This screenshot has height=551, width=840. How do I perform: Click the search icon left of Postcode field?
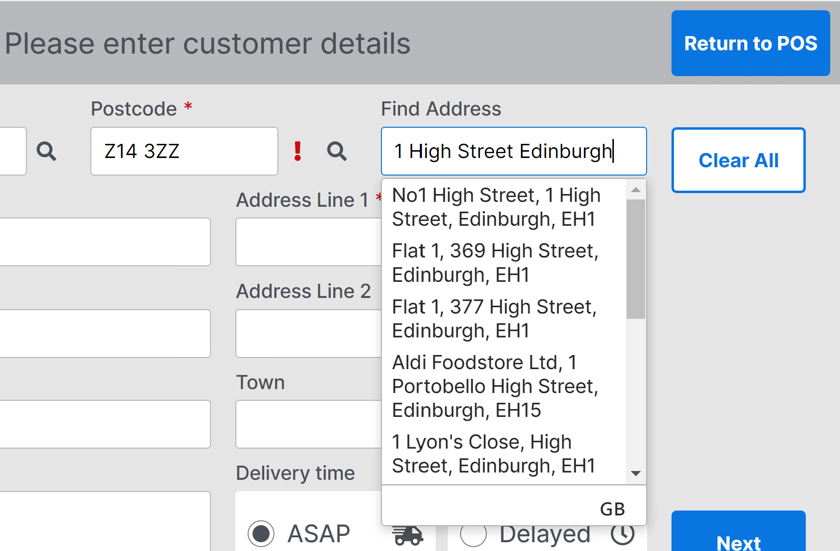[46, 151]
